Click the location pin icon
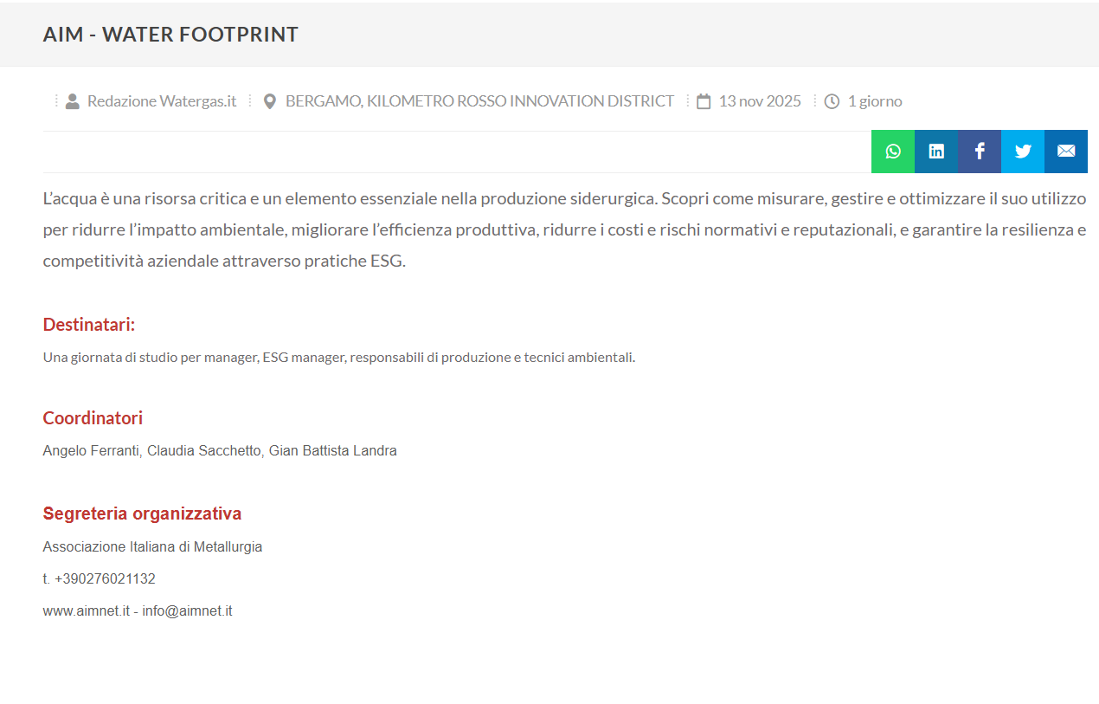 point(269,101)
